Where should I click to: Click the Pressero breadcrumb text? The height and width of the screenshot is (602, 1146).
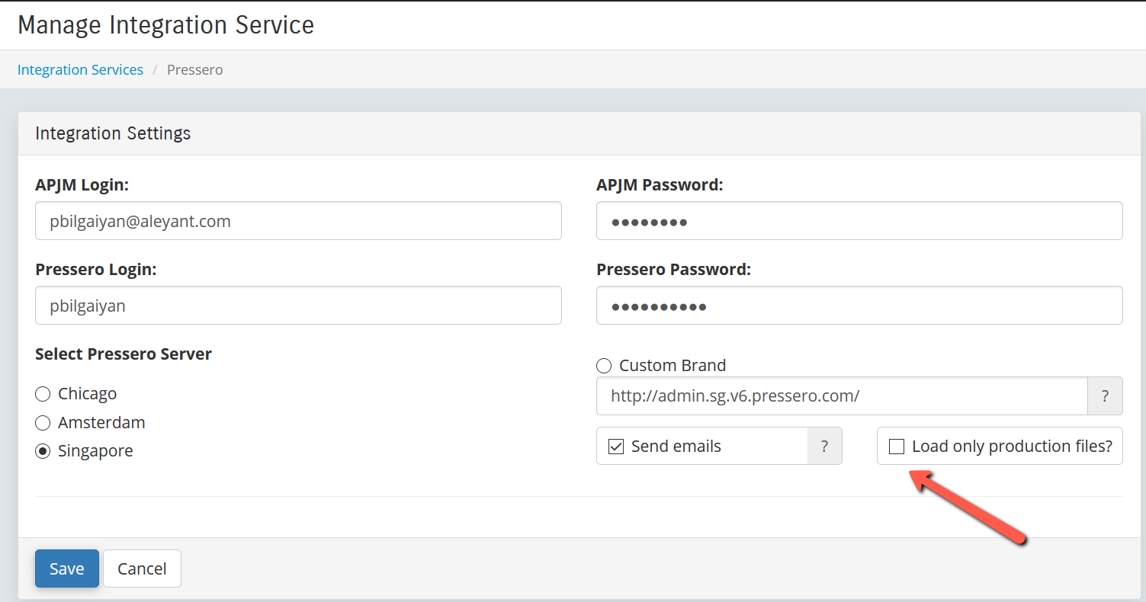195,70
